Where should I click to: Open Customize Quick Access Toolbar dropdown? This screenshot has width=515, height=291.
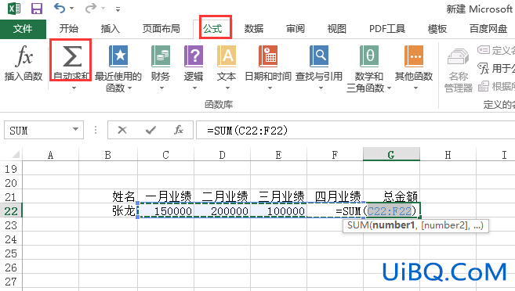[x=118, y=9]
